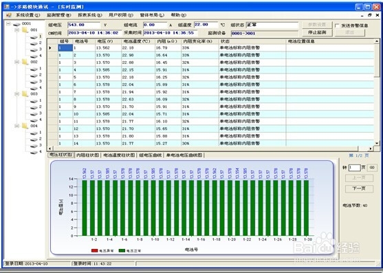Select device 1 icon under folder 001

tap(34, 37)
